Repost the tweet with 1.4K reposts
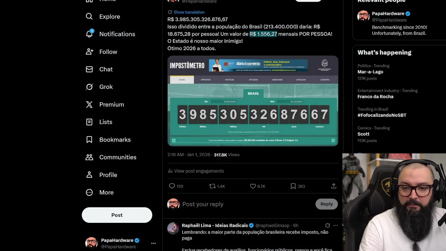The image size is (446, 251). click(212, 186)
